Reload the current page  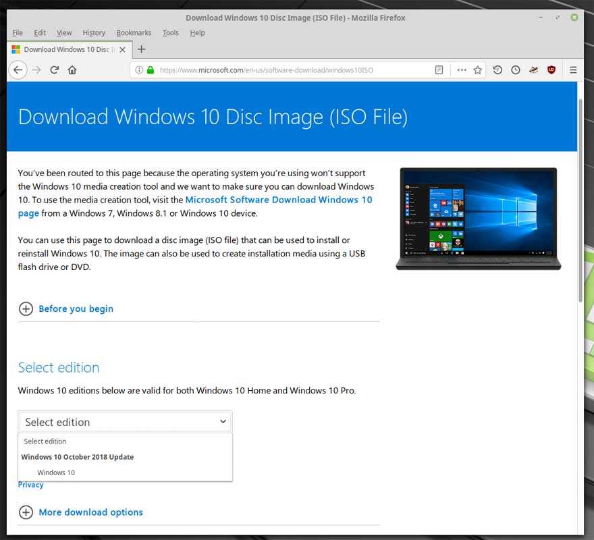54,70
